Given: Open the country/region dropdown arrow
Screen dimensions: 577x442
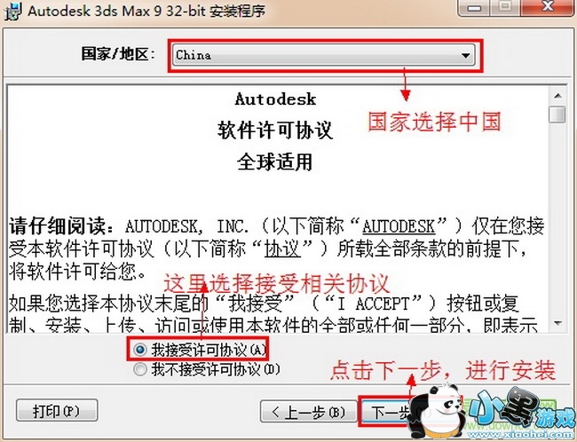Looking at the screenshot, I should pos(465,56).
